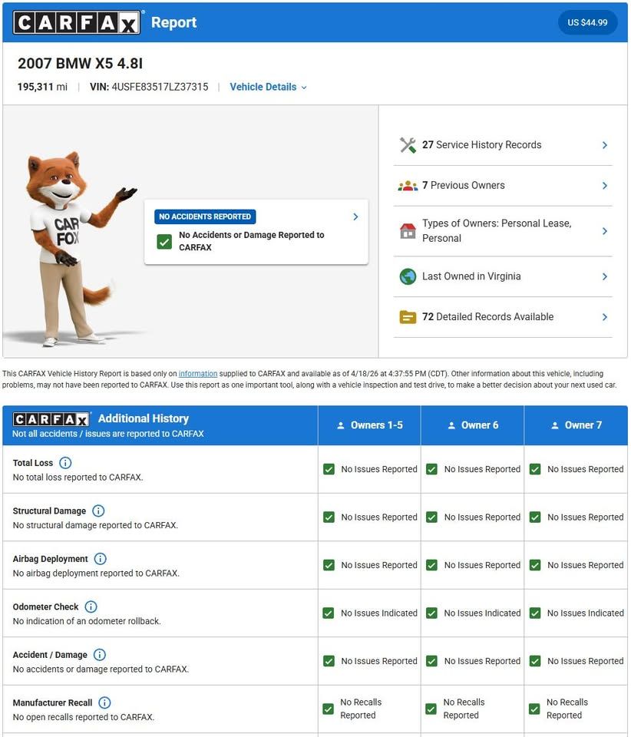The height and width of the screenshot is (737, 631).
Task: Click CARFAX logo in Additional History header
Action: click(x=51, y=419)
